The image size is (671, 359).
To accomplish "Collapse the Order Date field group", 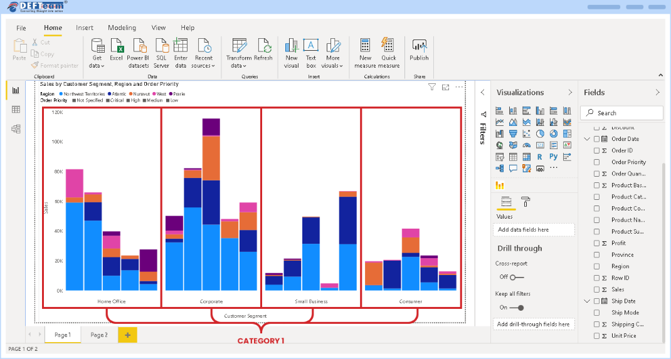I will click(587, 139).
